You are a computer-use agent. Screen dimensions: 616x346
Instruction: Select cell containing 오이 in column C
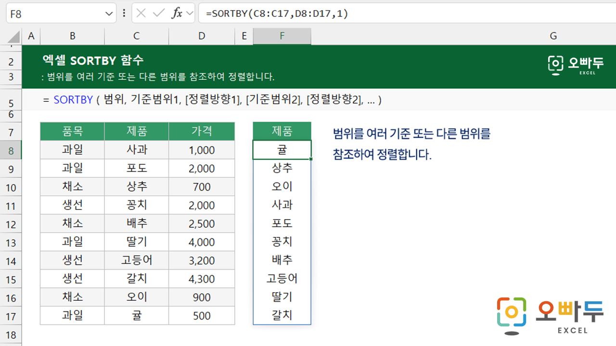[137, 297]
